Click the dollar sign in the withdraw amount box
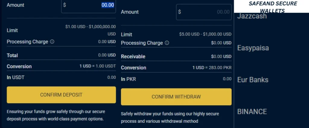 tap(179, 12)
